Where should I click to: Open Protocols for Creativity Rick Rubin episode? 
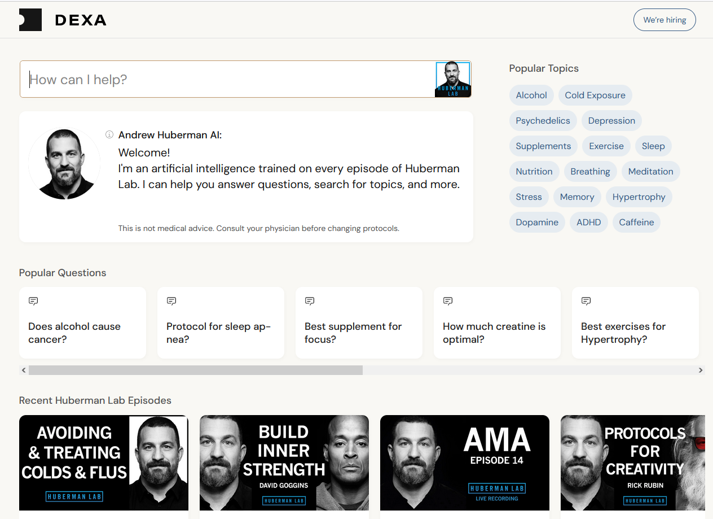click(x=633, y=463)
